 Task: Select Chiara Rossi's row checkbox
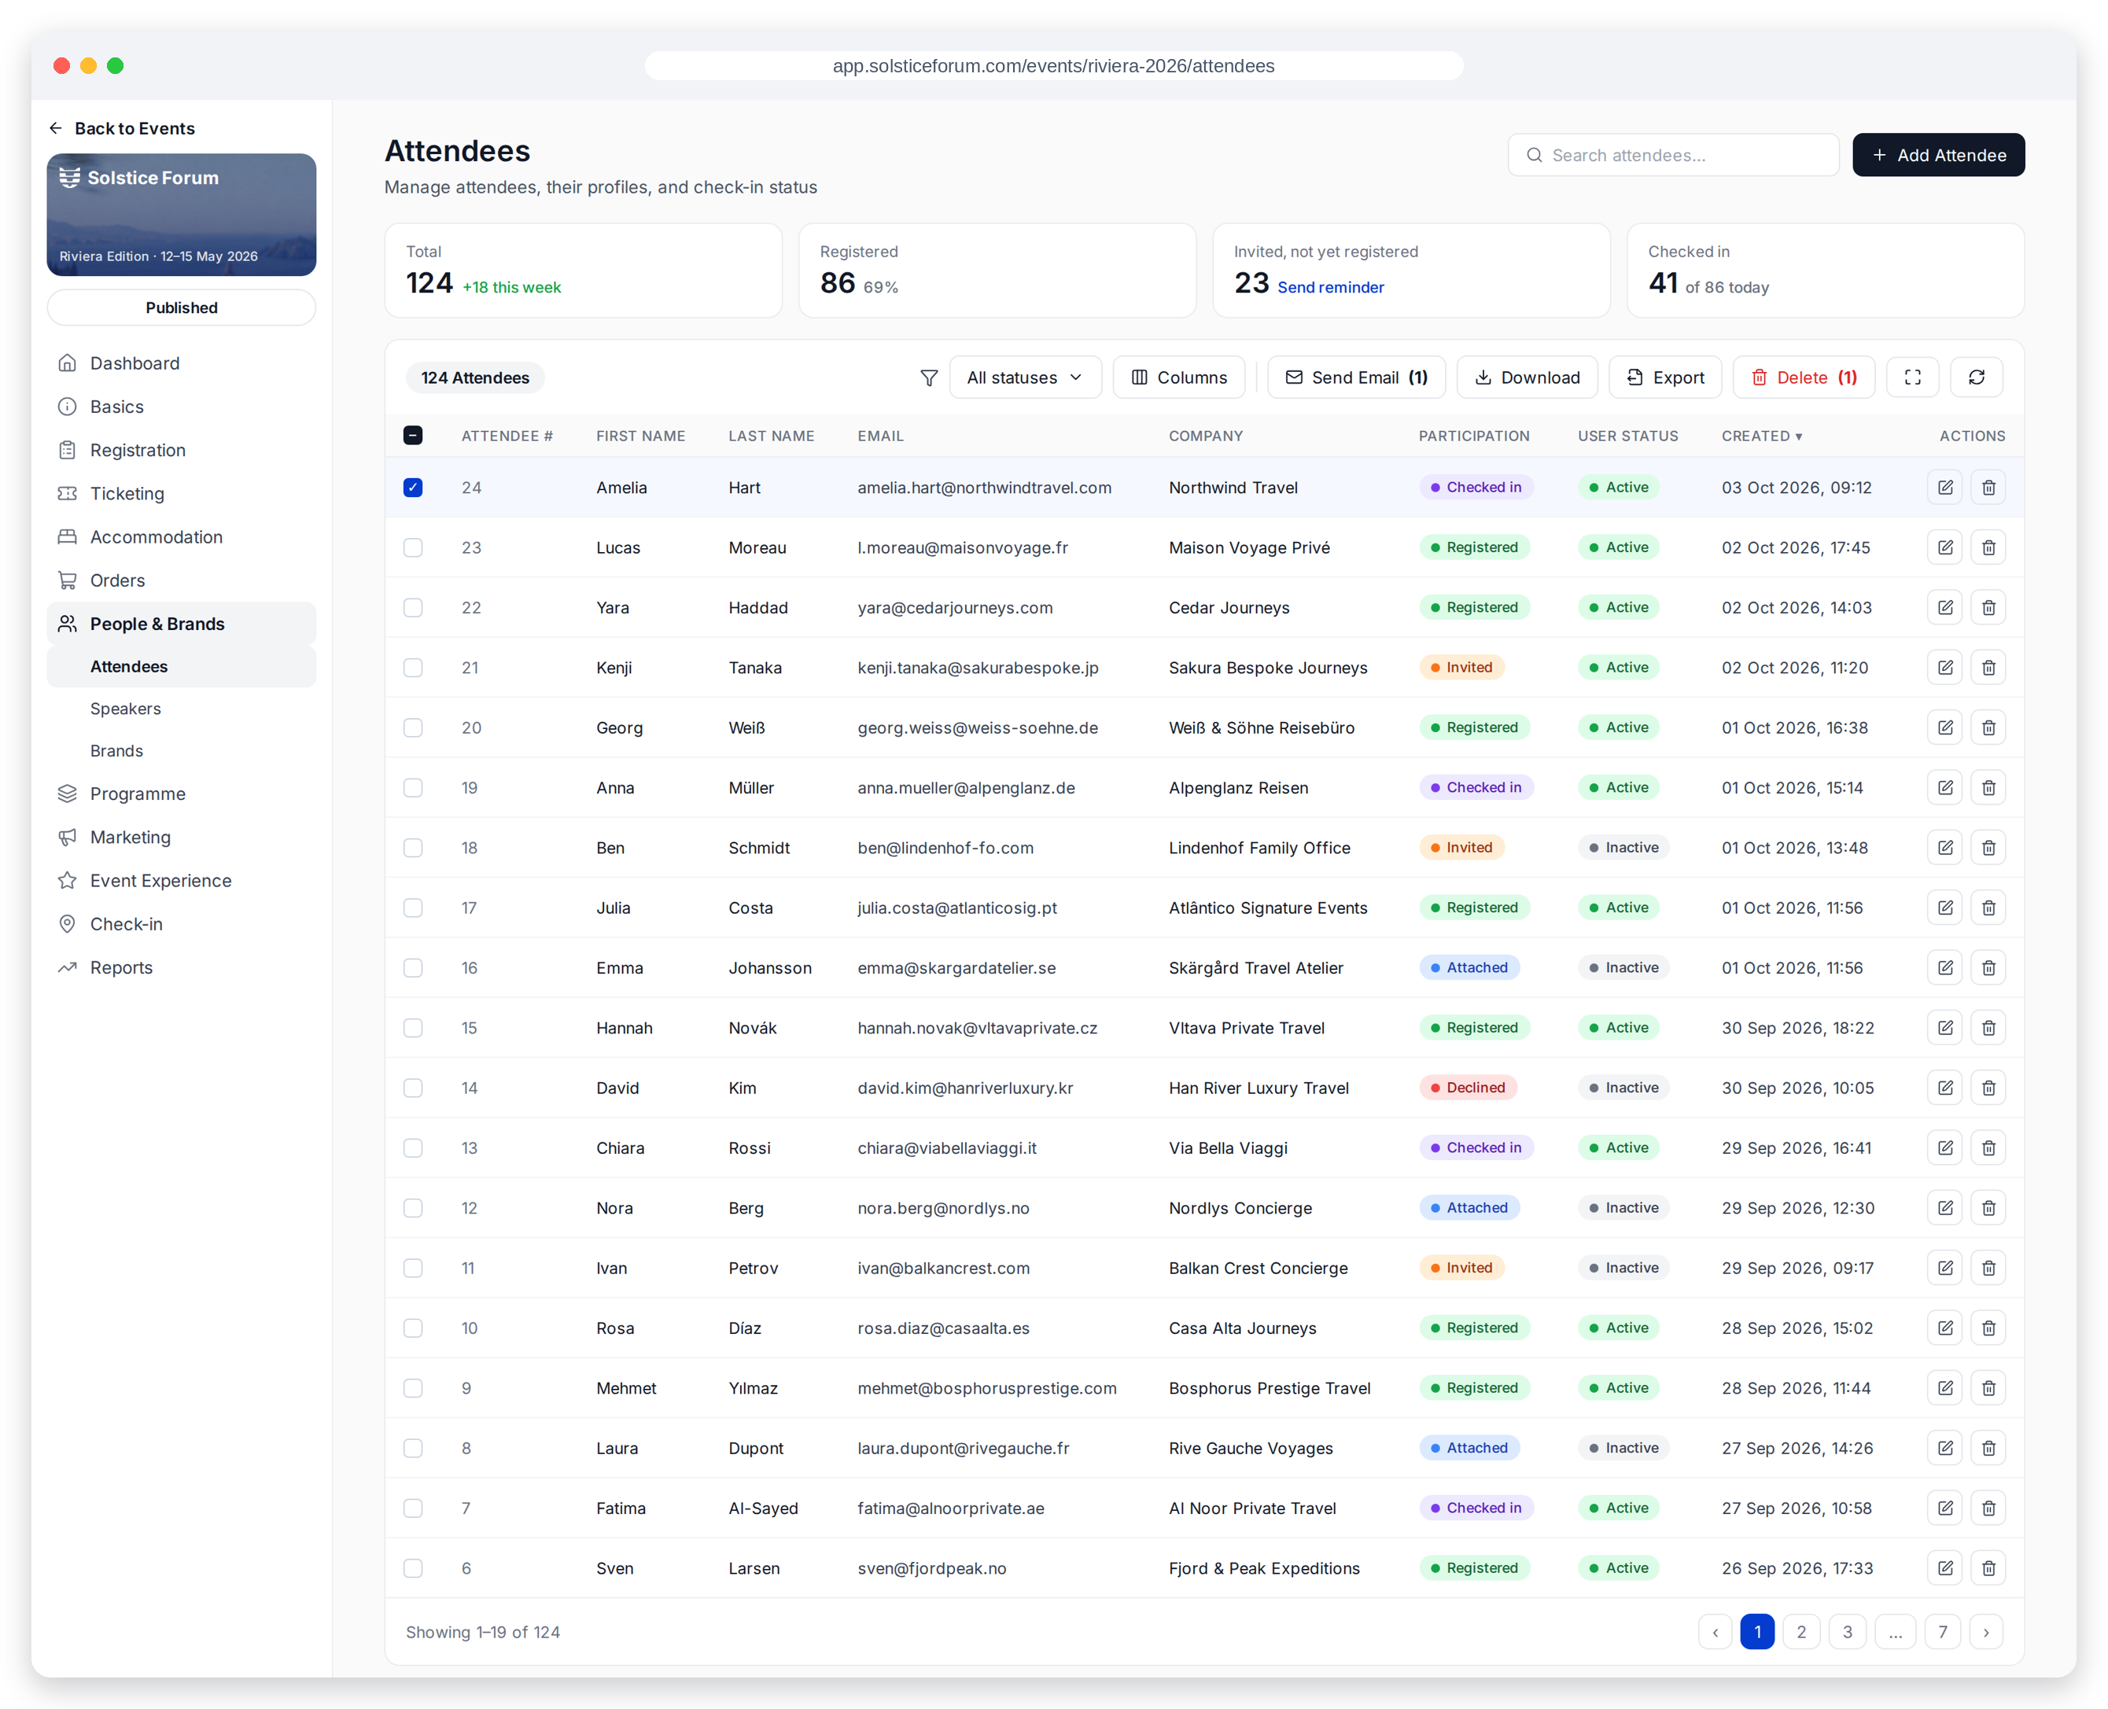(412, 1148)
